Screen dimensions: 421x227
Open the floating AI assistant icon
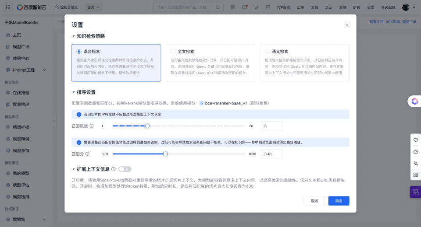coord(414,101)
